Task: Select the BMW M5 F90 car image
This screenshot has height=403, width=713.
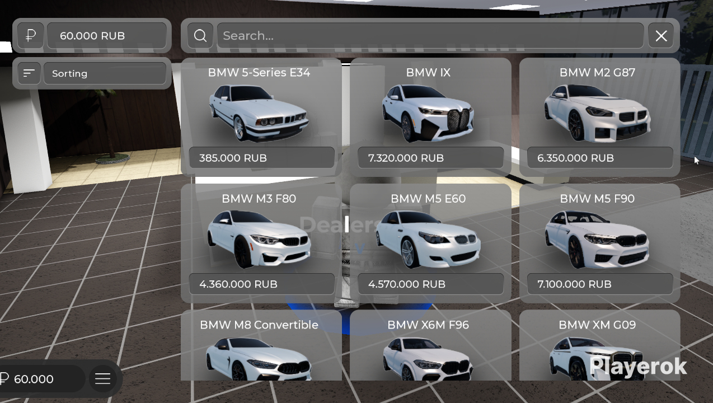Action: pos(598,239)
